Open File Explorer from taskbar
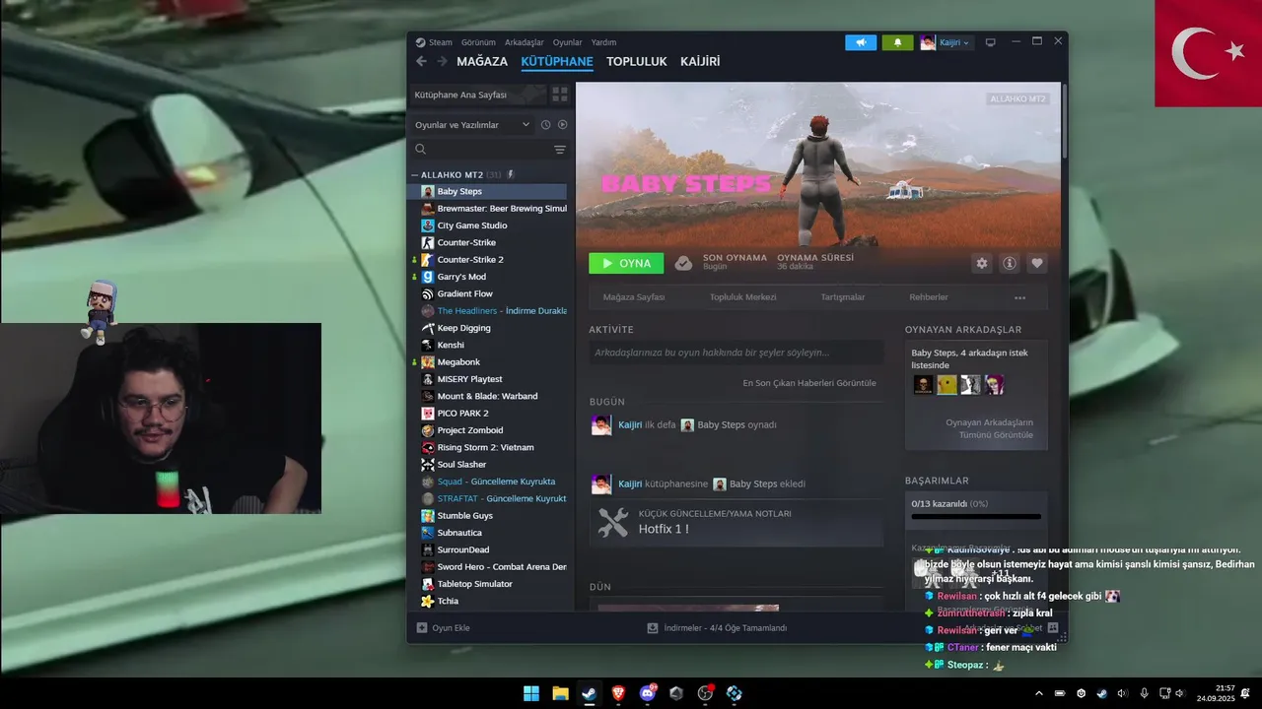The height and width of the screenshot is (709, 1262). tap(560, 693)
